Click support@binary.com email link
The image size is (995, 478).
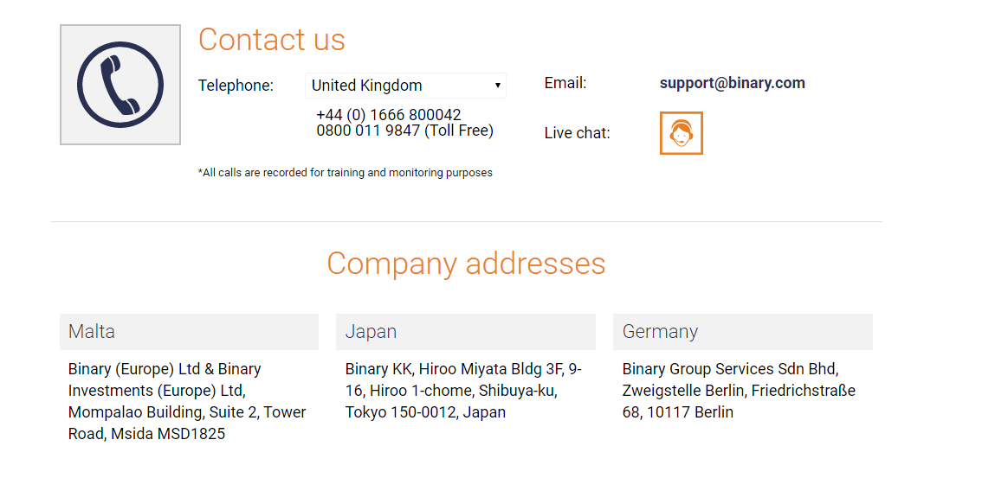(733, 83)
